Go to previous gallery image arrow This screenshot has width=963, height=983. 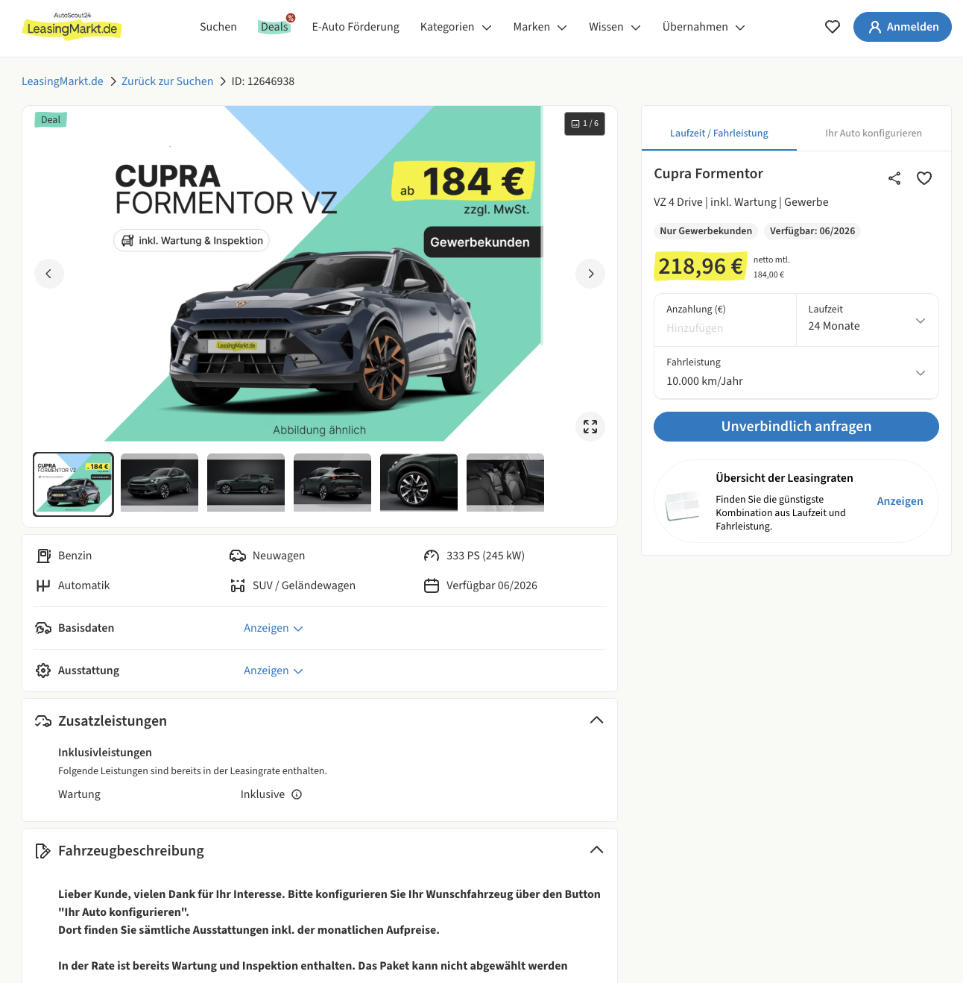pos(49,274)
